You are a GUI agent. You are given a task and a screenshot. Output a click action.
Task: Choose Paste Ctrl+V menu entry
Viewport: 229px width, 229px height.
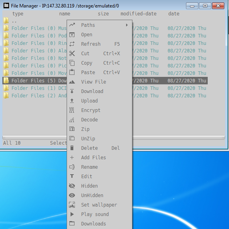point(100,72)
